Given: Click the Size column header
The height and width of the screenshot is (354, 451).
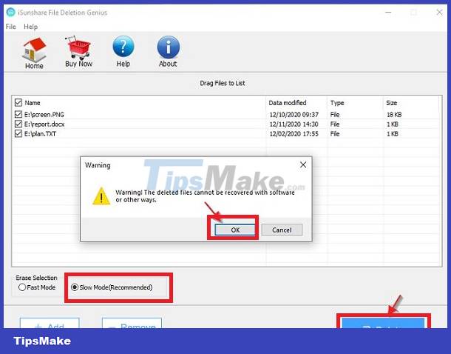Looking at the screenshot, I should pyautogui.click(x=391, y=103).
